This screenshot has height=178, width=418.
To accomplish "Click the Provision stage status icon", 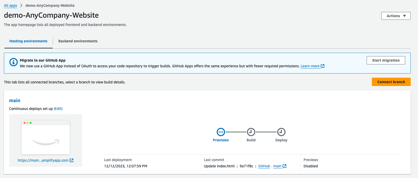I will (x=221, y=132).
